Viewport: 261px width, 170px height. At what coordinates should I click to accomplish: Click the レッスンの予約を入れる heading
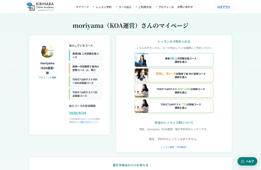click(x=174, y=41)
